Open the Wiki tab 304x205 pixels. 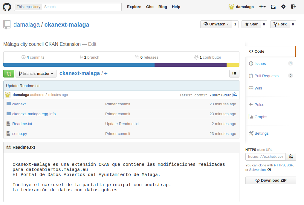point(258,88)
